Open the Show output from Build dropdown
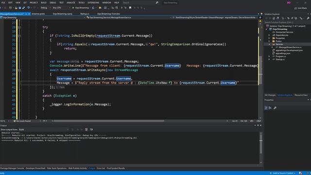Screen dimensions: 311x175 pos(44,129)
